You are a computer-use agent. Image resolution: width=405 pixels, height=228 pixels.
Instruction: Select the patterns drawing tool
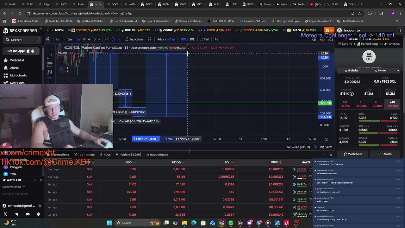[x=50, y=72]
